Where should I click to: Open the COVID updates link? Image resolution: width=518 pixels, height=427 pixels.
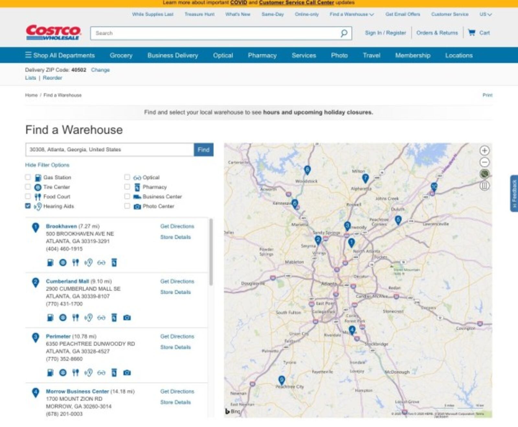[x=239, y=3]
